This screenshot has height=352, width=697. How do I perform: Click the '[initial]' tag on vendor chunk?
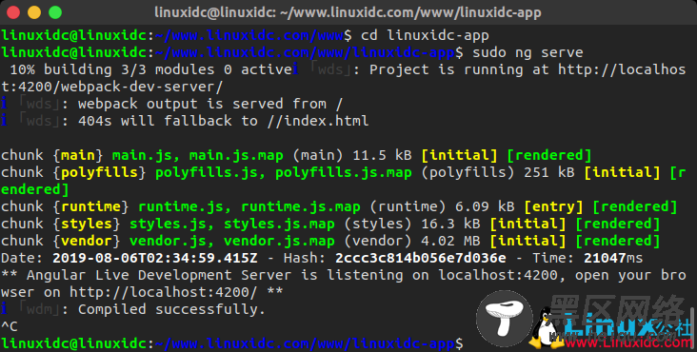(528, 241)
